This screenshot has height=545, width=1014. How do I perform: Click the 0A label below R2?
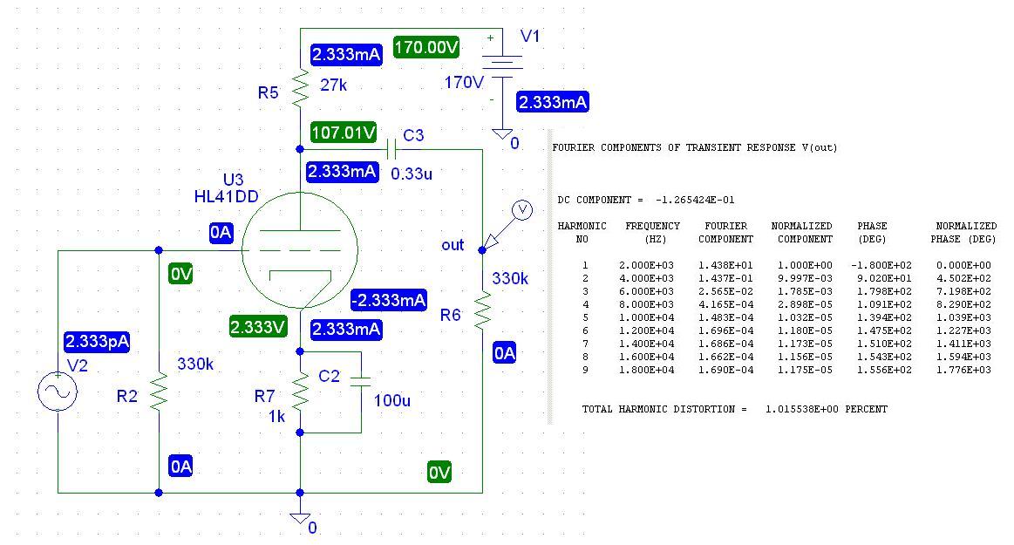[x=181, y=467]
